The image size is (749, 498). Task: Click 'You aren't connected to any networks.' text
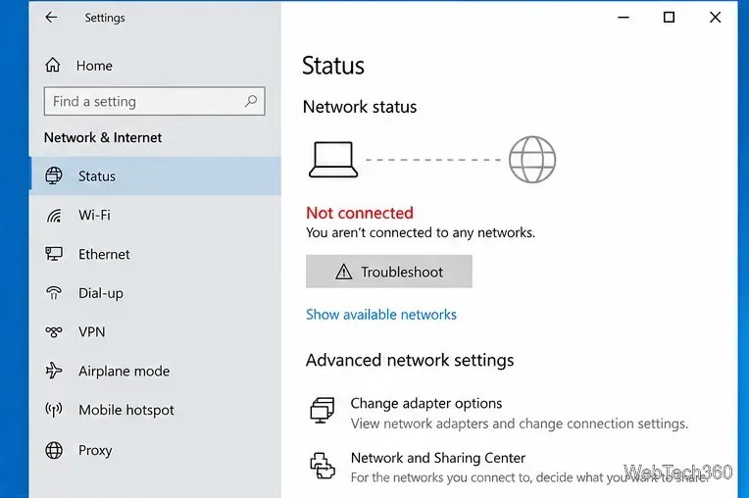tap(421, 232)
